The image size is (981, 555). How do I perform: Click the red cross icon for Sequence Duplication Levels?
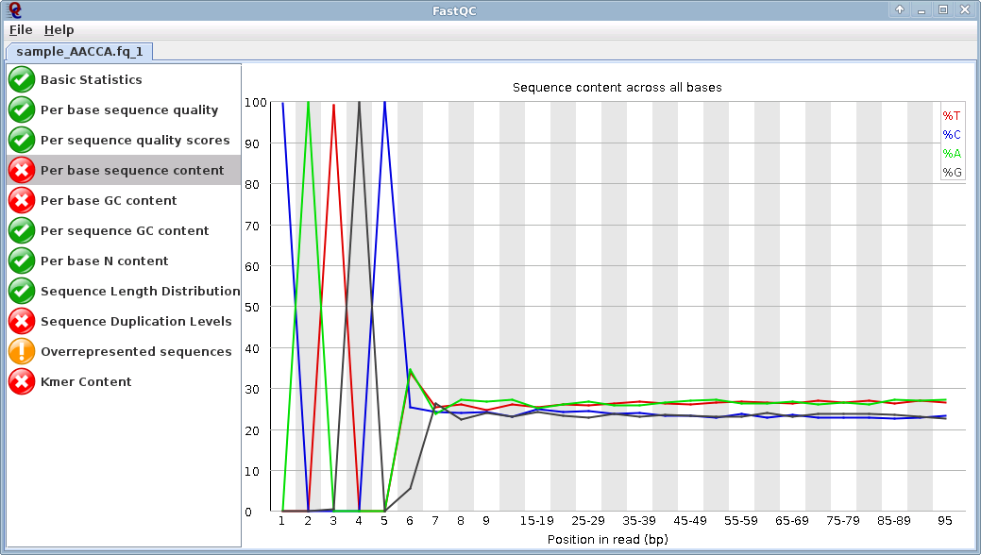tap(22, 321)
